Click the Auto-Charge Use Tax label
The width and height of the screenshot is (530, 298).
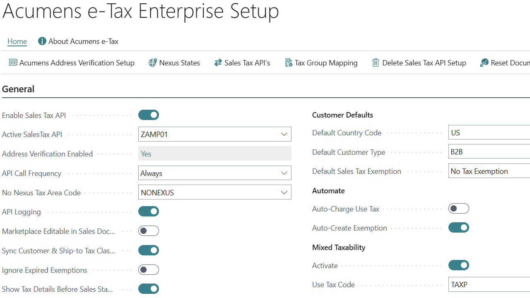point(346,209)
